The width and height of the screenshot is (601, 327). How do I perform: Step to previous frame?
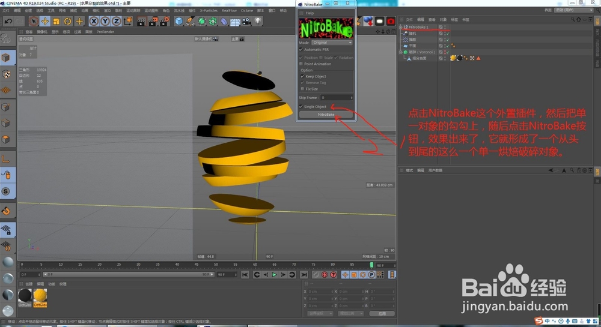[x=266, y=275]
